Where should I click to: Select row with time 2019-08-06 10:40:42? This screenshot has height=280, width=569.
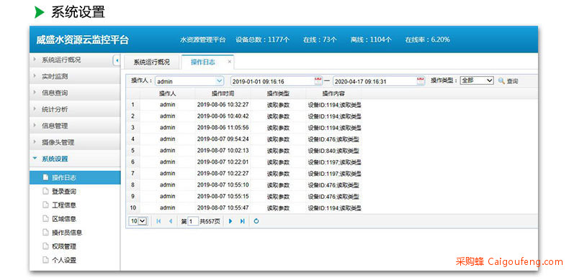pyautogui.click(x=244, y=116)
